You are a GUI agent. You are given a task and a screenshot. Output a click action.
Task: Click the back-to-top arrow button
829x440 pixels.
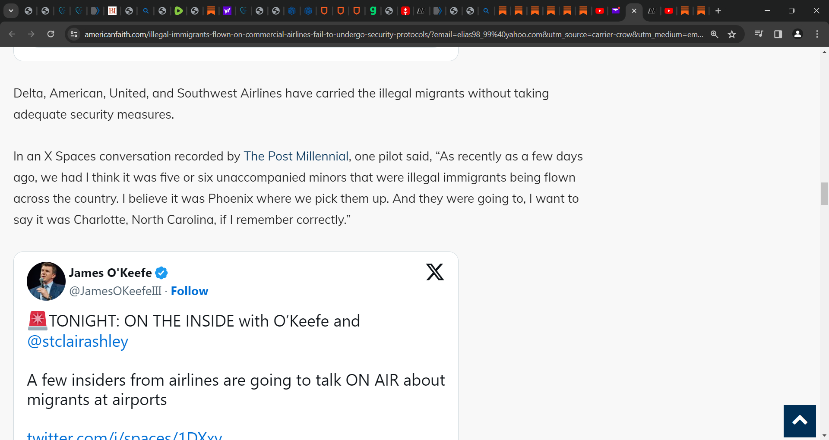800,421
